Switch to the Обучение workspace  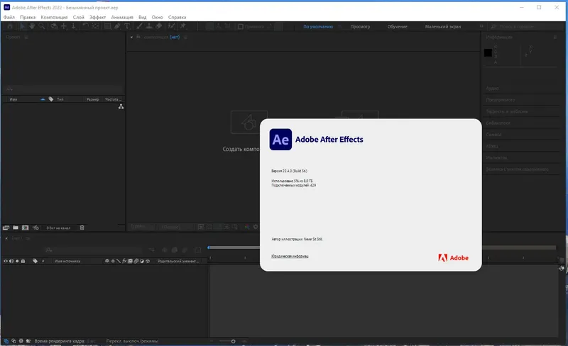pyautogui.click(x=398, y=26)
